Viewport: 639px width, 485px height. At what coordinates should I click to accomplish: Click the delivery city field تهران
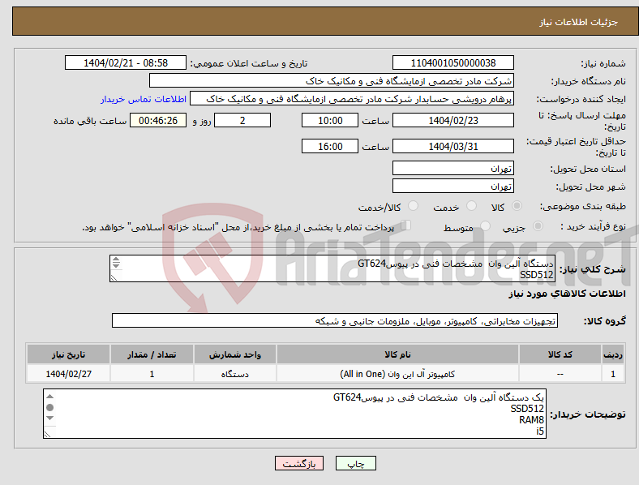coord(453,186)
